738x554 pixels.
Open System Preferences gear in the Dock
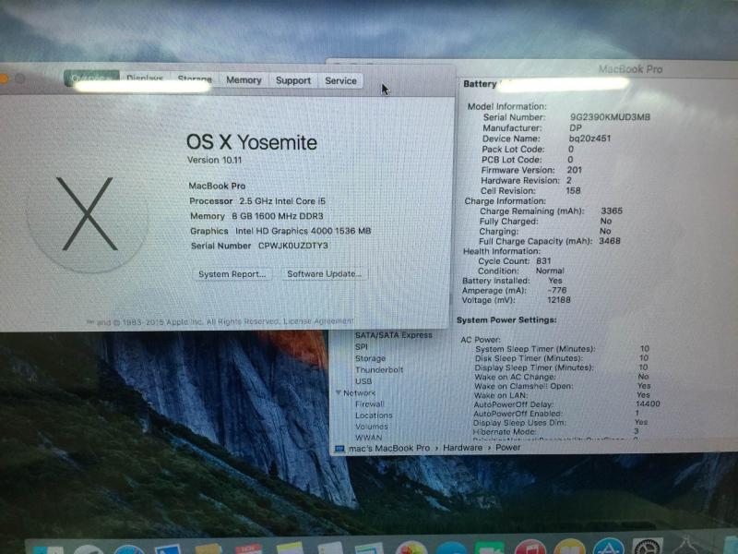(x=649, y=546)
